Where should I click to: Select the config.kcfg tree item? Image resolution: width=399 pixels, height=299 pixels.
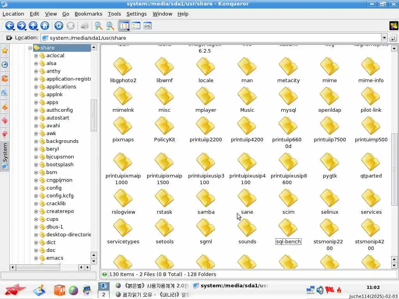click(x=60, y=196)
